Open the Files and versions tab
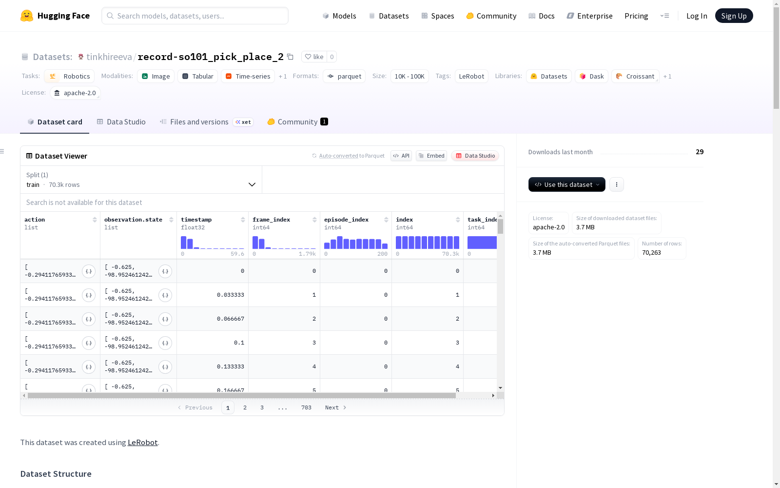780x488 pixels. tap(206, 122)
